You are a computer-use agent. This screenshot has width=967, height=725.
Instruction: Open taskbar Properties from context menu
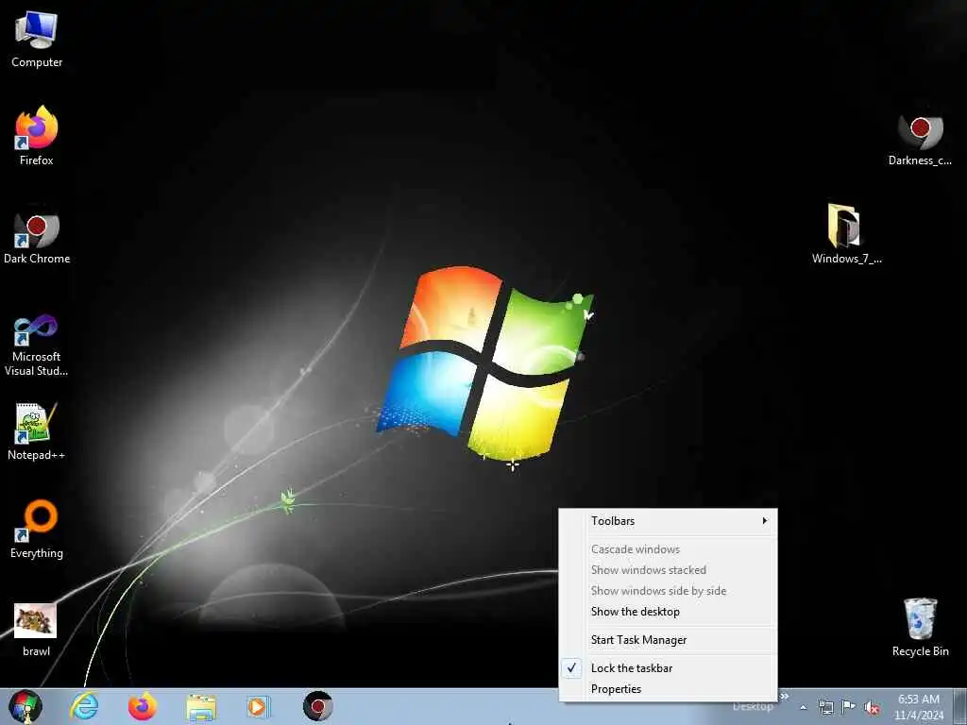coord(668,689)
